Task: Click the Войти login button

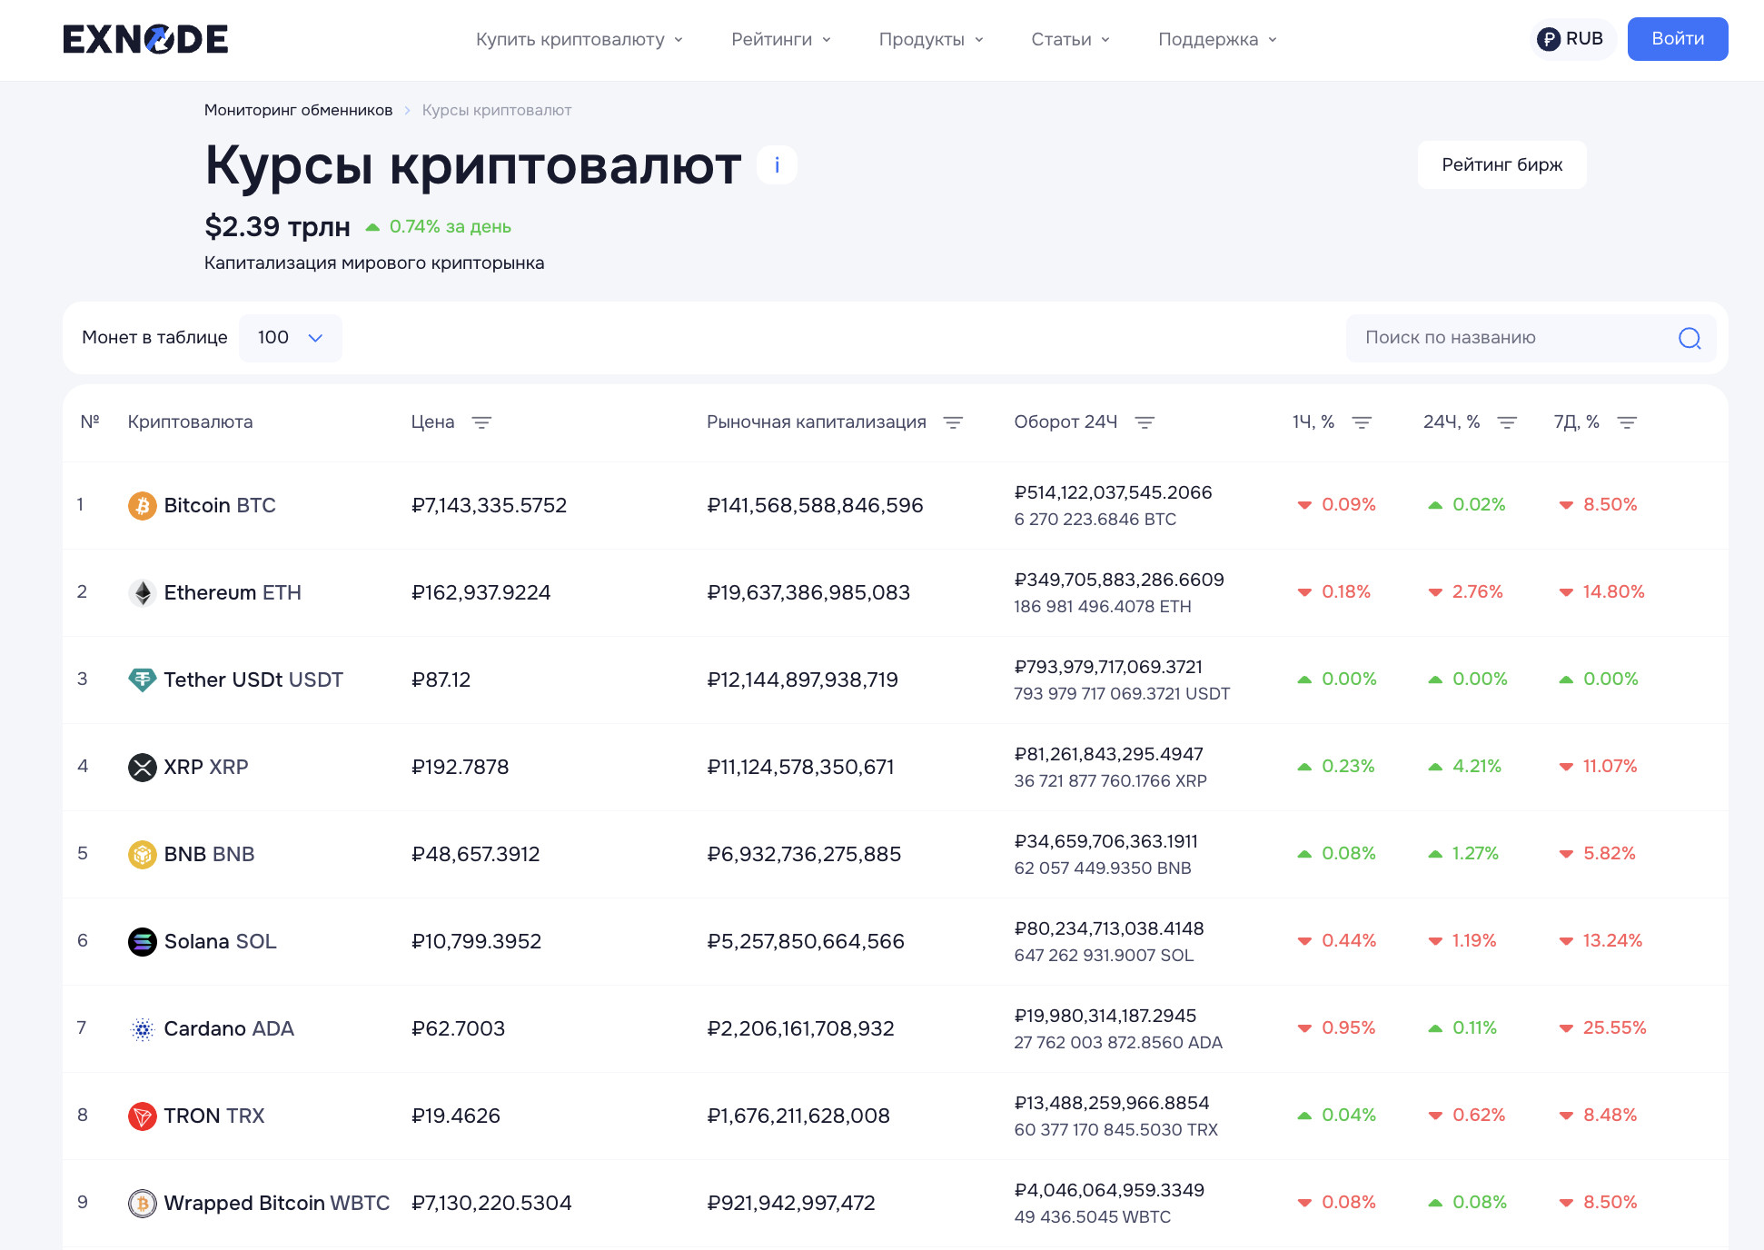Action: coord(1677,39)
